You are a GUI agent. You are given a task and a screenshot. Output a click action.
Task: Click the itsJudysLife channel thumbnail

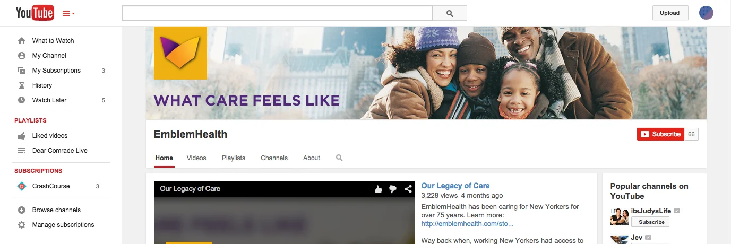click(x=620, y=217)
